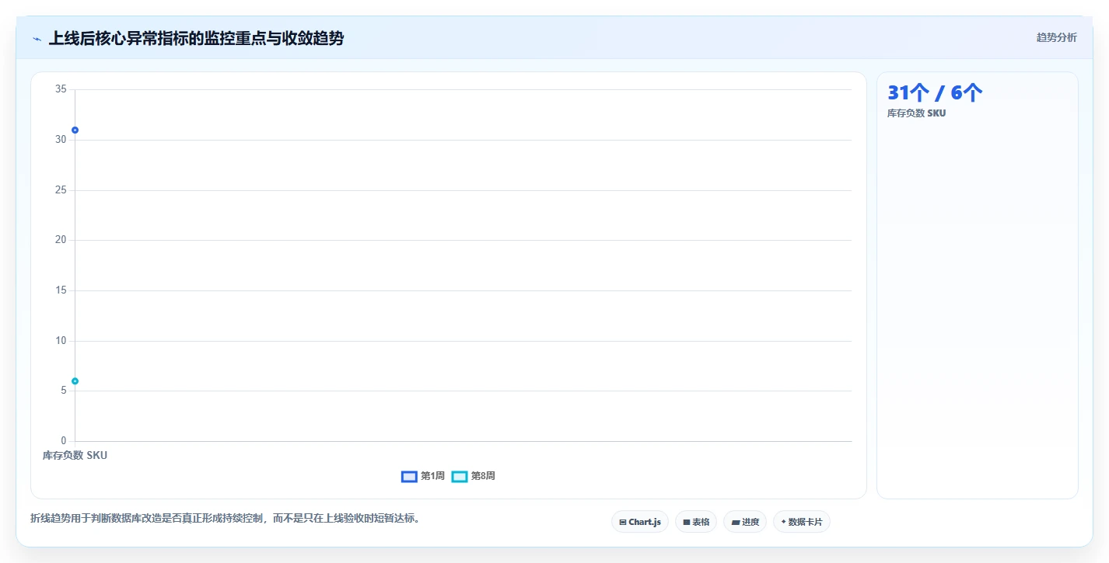Screen dimensions: 1109x563
Task: Click the chart title 上线后核心异常指标的监控重点与收敛趋势
Action: (x=196, y=38)
